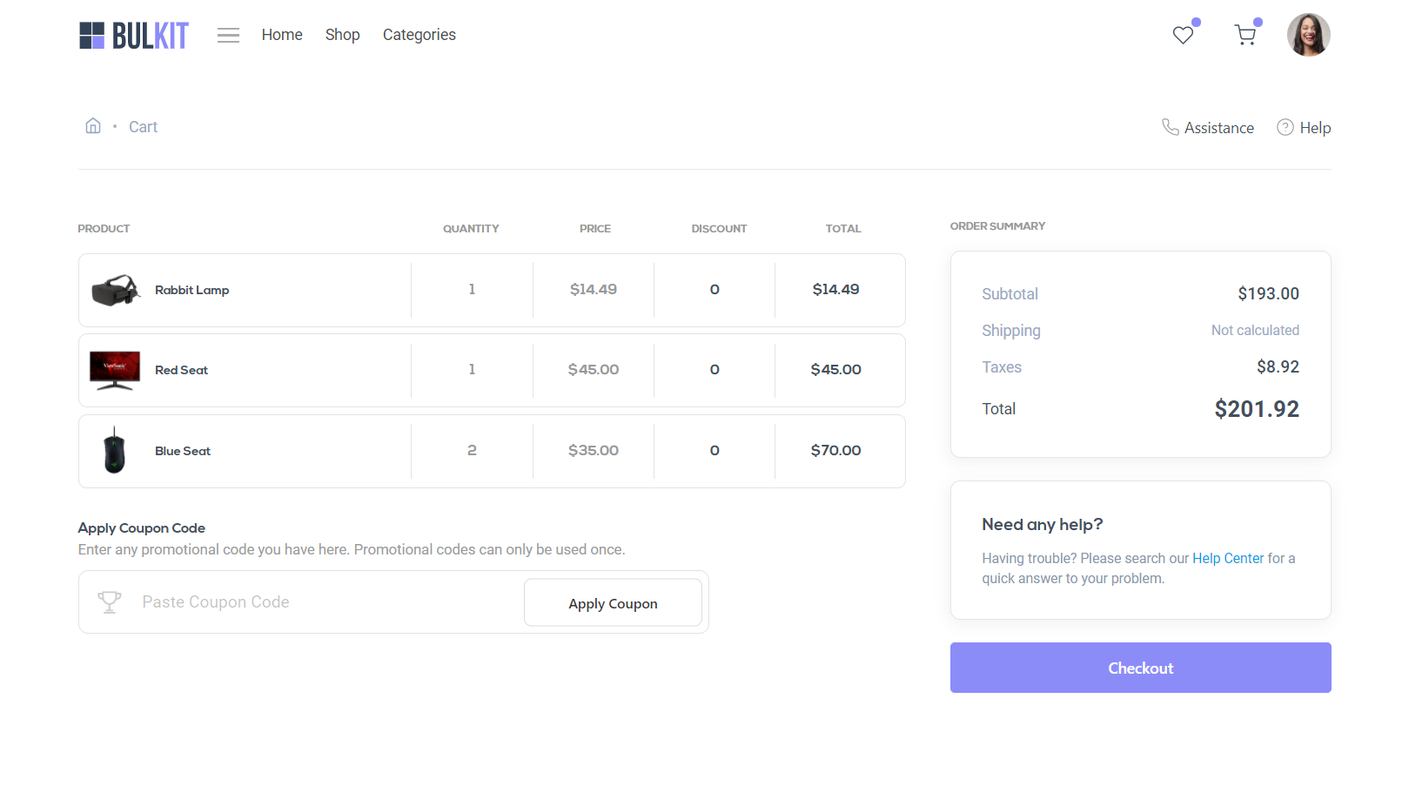The image size is (1409, 786).
Task: Click the Rabbit Lamp product thumbnail
Action: pos(115,291)
